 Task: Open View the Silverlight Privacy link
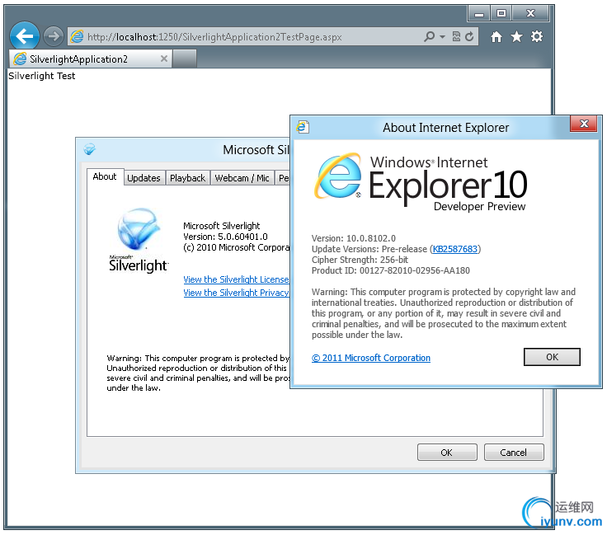[x=236, y=293]
